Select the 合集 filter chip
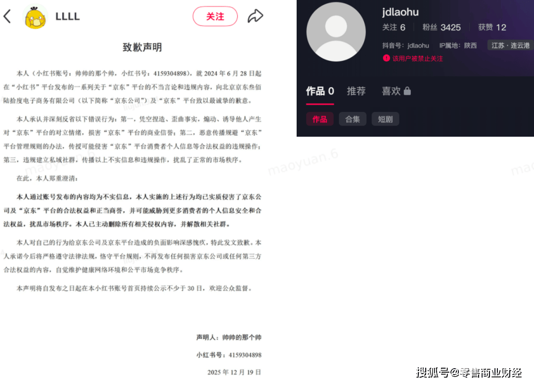The width and height of the screenshot is (534, 384). tap(353, 119)
